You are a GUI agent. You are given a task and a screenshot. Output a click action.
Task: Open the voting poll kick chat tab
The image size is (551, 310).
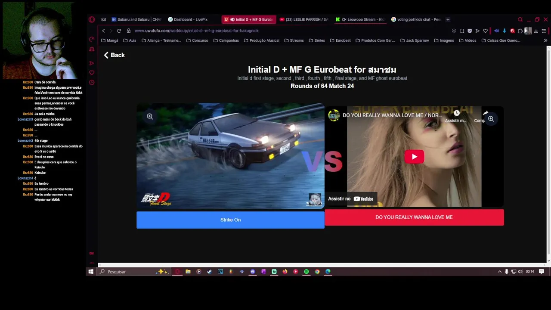[x=416, y=19]
